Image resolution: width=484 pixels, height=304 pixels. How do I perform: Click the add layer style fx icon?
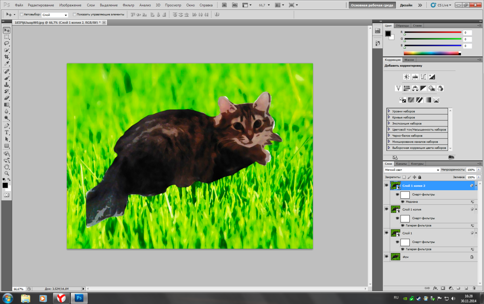pos(435,288)
